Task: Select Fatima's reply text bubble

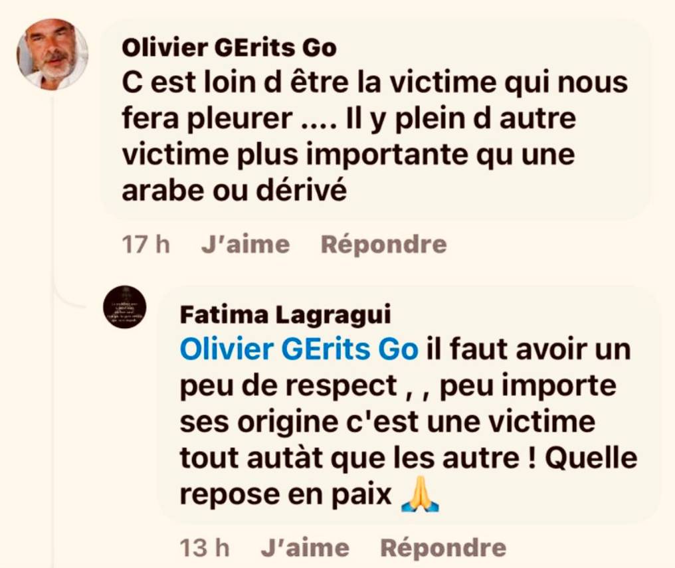Action: click(409, 404)
